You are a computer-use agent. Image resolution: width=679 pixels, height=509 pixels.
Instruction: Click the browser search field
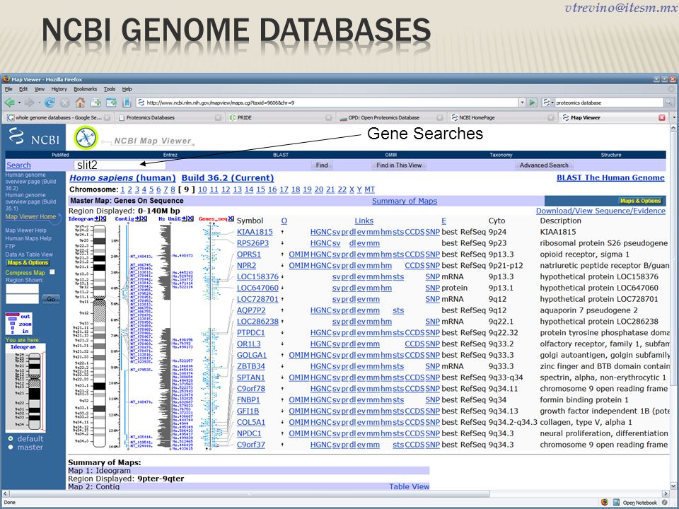(609, 103)
